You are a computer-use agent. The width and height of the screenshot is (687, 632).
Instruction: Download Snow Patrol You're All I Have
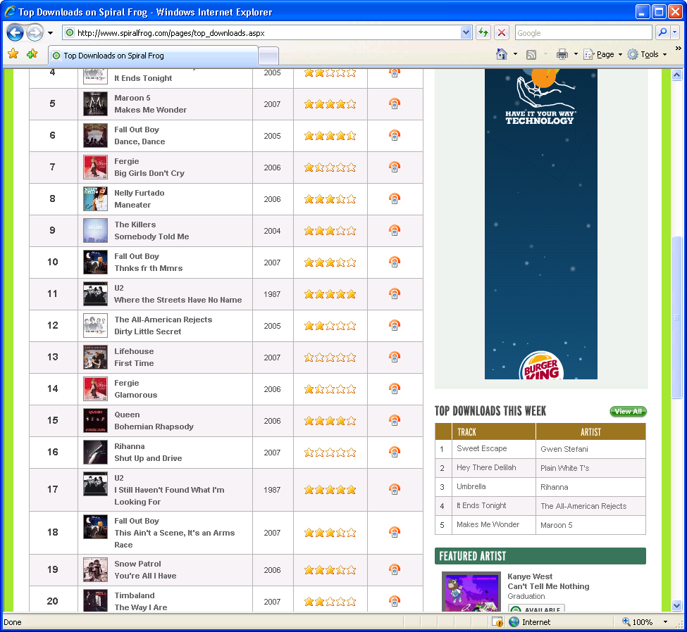click(395, 570)
